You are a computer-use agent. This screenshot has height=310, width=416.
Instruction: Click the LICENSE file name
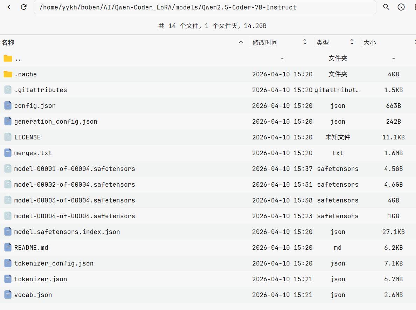27,137
